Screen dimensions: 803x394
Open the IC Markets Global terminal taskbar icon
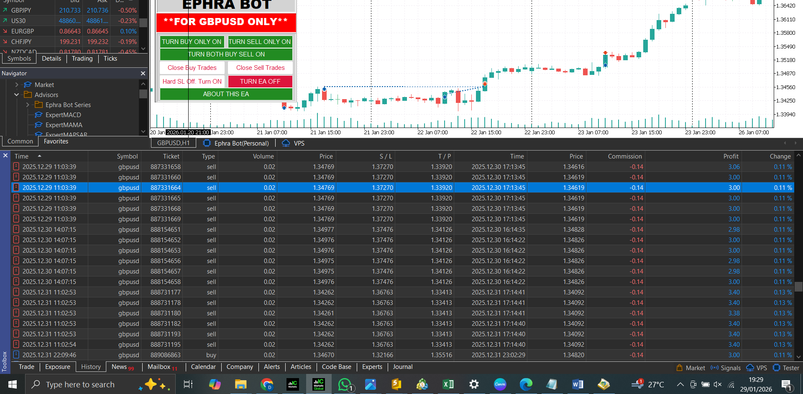(319, 384)
